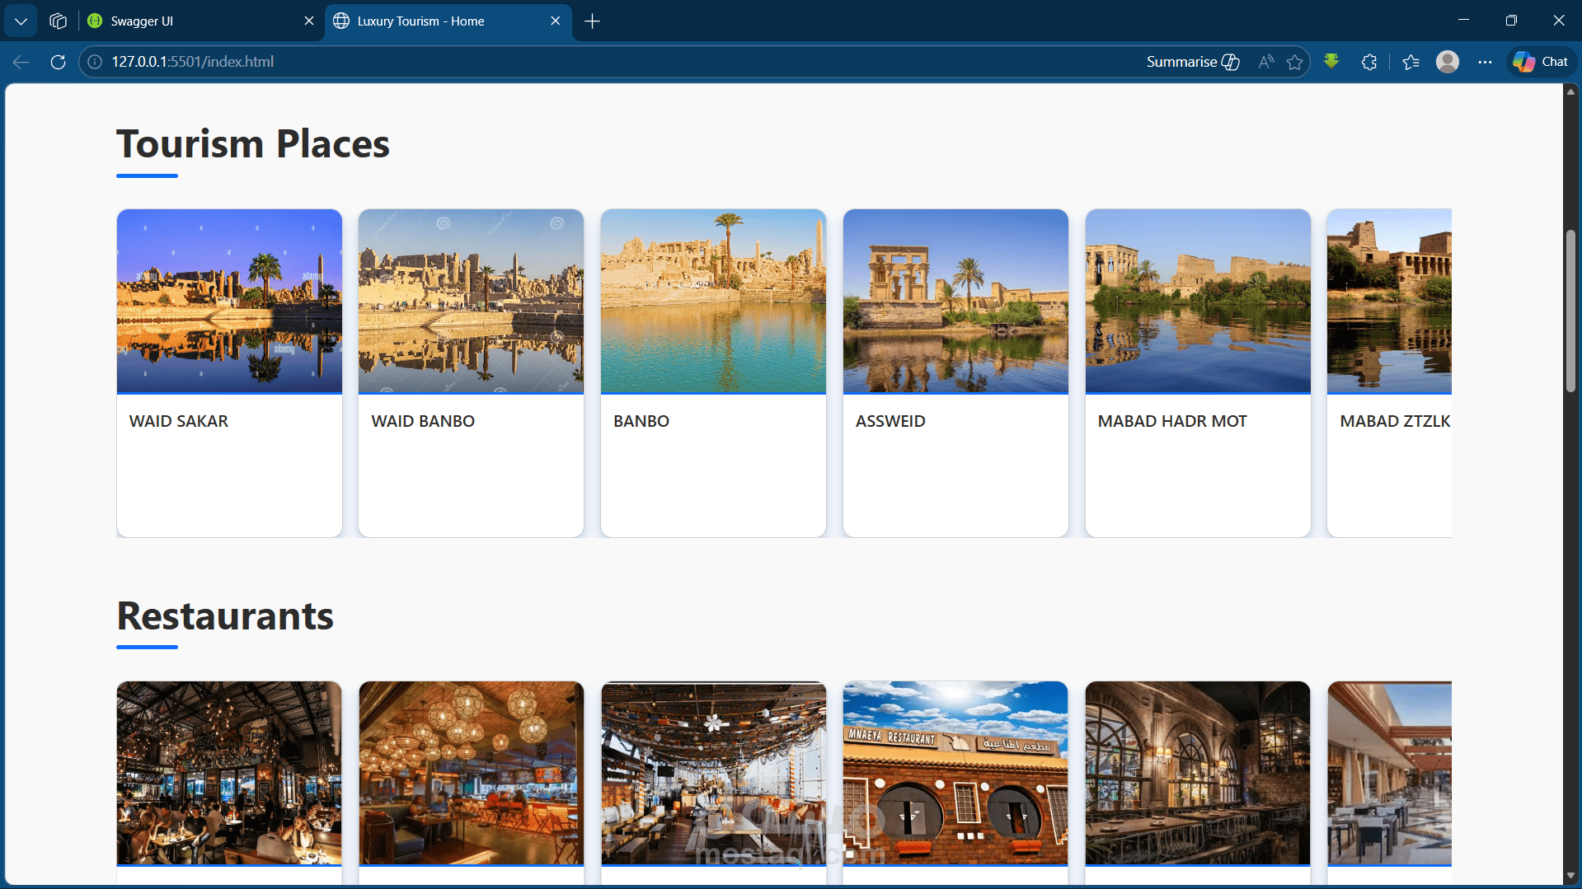Select the WAID SAKAR card title
This screenshot has width=1582, height=889.
tap(179, 421)
